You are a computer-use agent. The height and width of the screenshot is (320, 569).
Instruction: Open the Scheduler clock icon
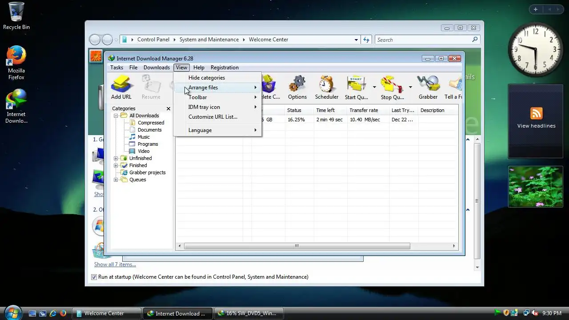[327, 87]
